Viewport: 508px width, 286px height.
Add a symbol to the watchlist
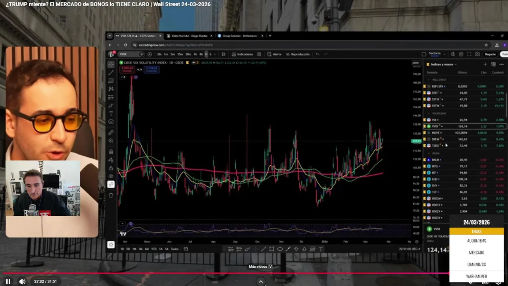coord(485,64)
